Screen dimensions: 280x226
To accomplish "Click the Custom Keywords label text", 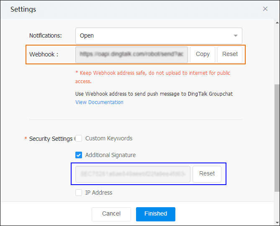I will pos(109,138).
